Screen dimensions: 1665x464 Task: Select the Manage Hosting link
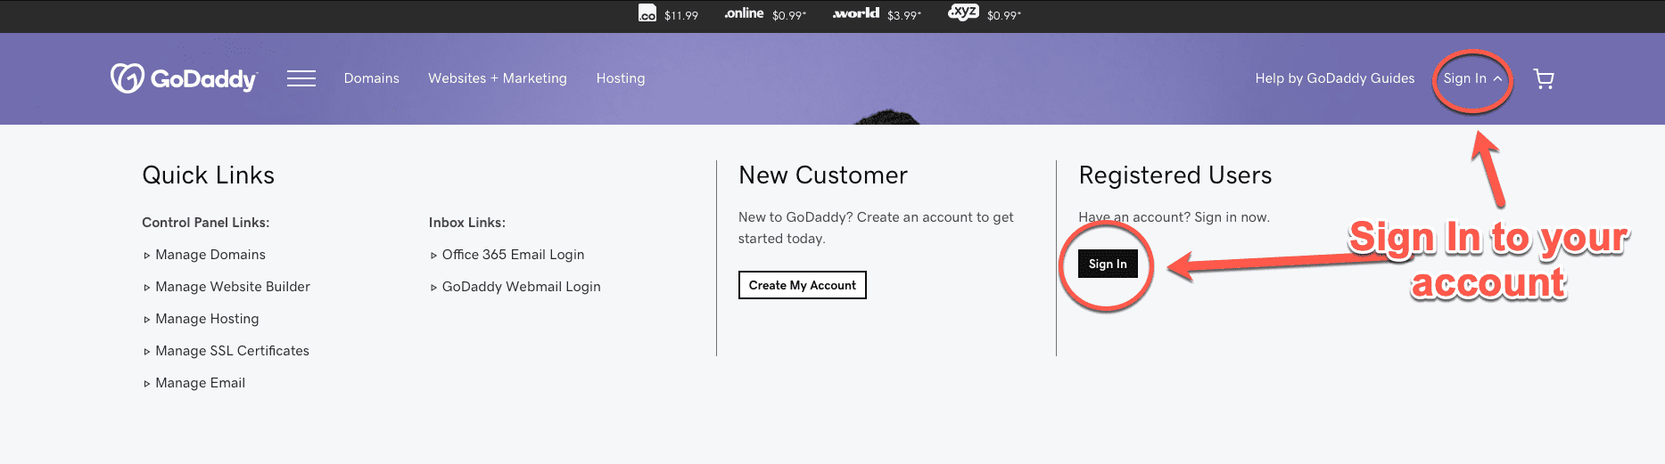[207, 319]
